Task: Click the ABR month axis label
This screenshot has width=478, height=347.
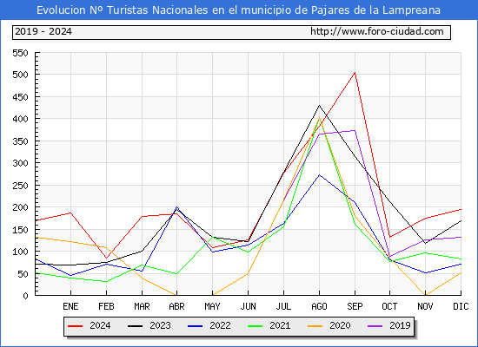Action: click(176, 306)
